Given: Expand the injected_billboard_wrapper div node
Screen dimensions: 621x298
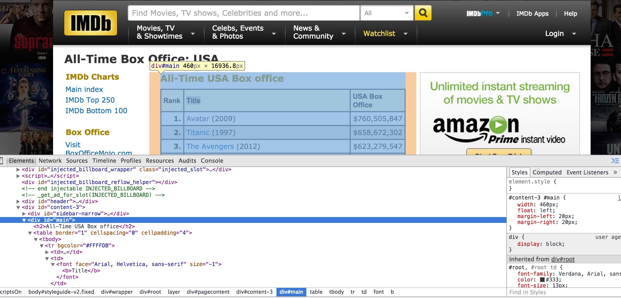Looking at the screenshot, I should [18, 169].
